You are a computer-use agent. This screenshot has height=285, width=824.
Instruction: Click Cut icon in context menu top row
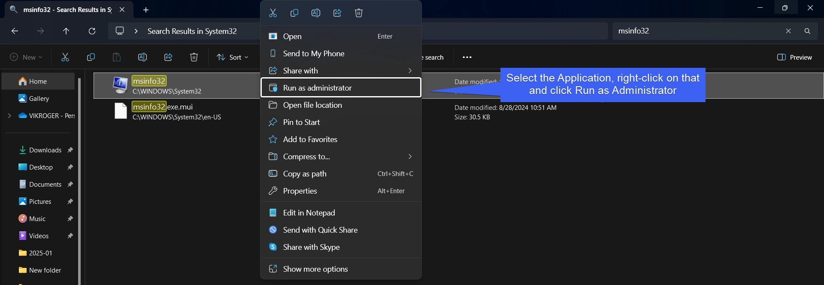[273, 13]
